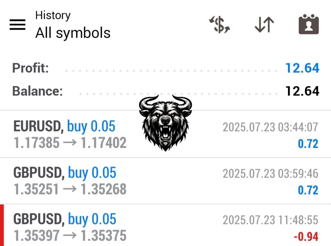Open the calendar date period icon
Image resolution: width=331 pixels, height=246 pixels.
point(308,25)
